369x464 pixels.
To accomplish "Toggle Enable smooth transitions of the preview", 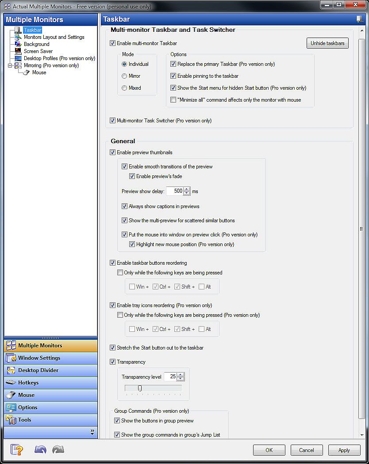I will (124, 167).
